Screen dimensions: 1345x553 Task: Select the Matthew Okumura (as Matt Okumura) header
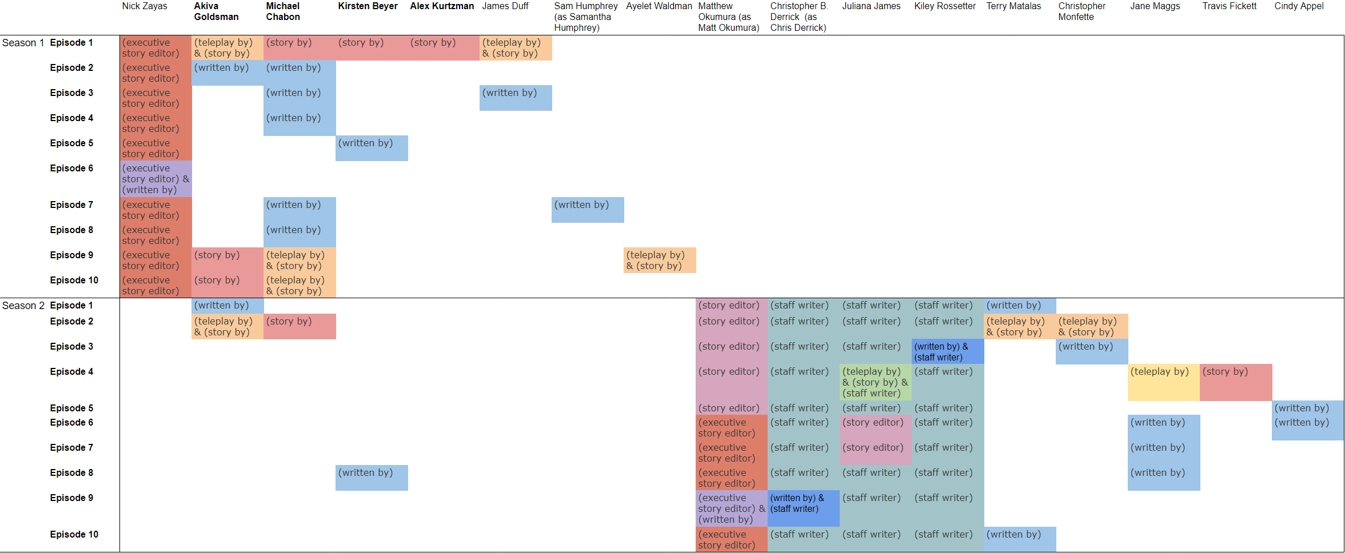[x=729, y=17]
